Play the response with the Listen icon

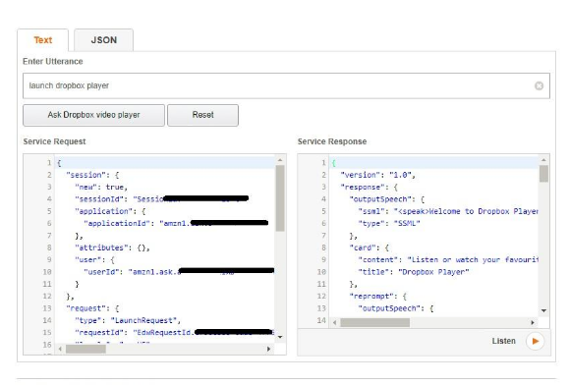pyautogui.click(x=535, y=341)
